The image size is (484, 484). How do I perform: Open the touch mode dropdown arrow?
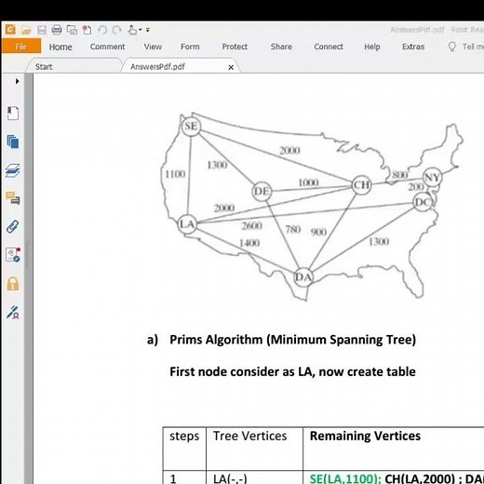pyautogui.click(x=141, y=30)
